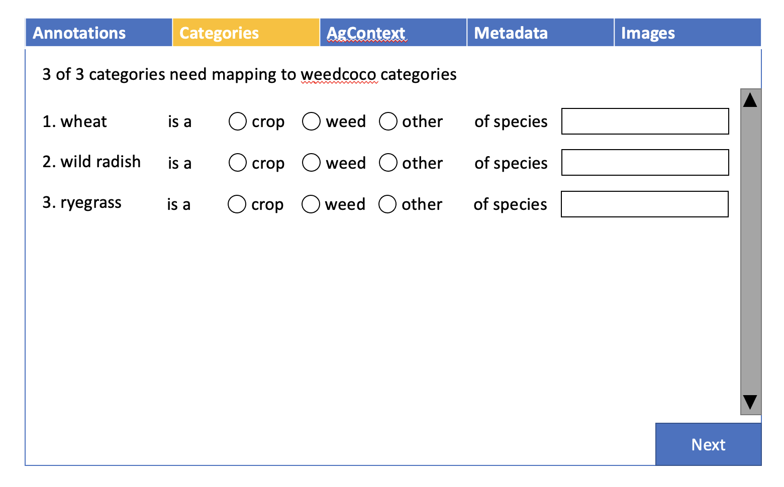Viewport: 784px width, 487px height.
Task: Click the Next button
Action: click(708, 444)
